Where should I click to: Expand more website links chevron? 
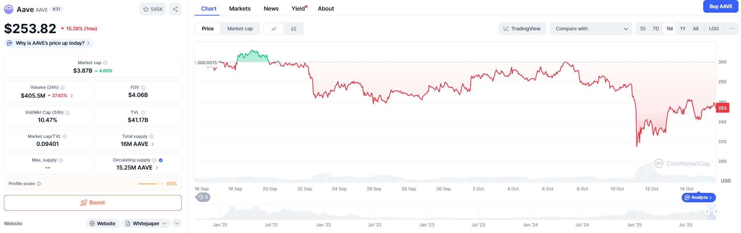[177, 223]
